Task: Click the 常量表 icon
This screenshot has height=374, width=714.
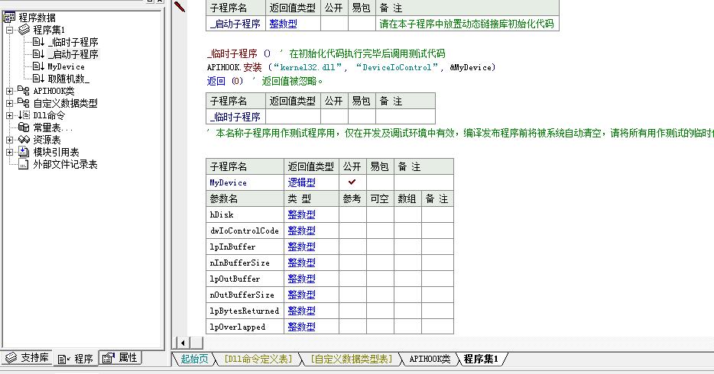Action: point(24,127)
